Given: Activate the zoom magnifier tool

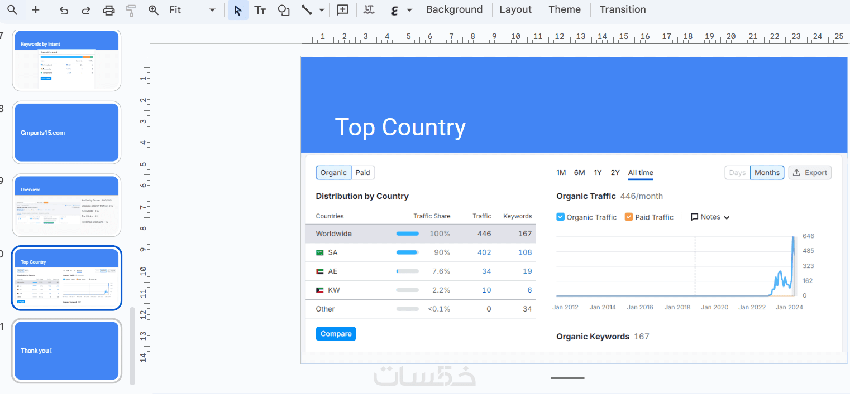Looking at the screenshot, I should (154, 10).
